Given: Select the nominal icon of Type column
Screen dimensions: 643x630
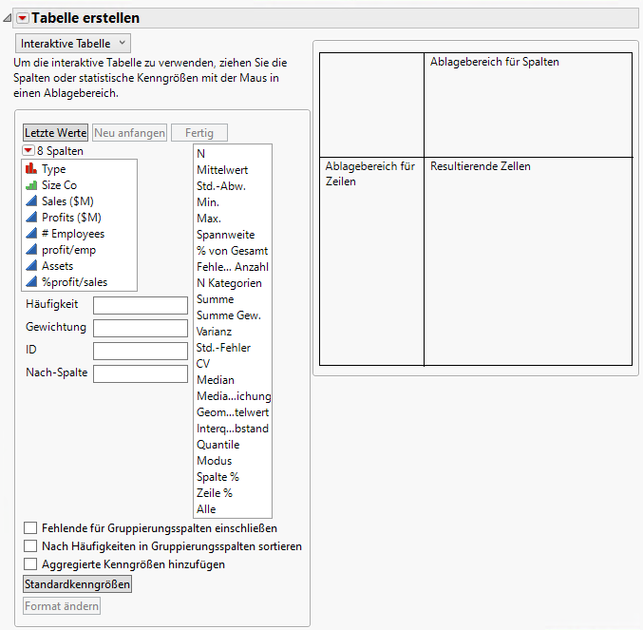Looking at the screenshot, I should [31, 168].
